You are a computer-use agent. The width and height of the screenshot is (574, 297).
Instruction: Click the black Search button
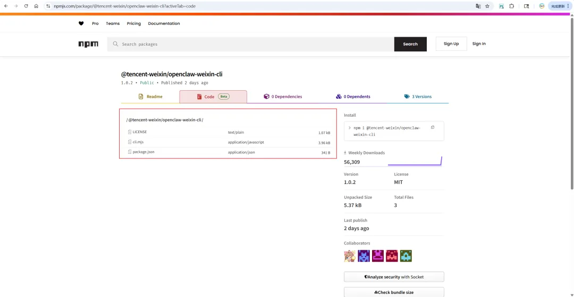(410, 44)
